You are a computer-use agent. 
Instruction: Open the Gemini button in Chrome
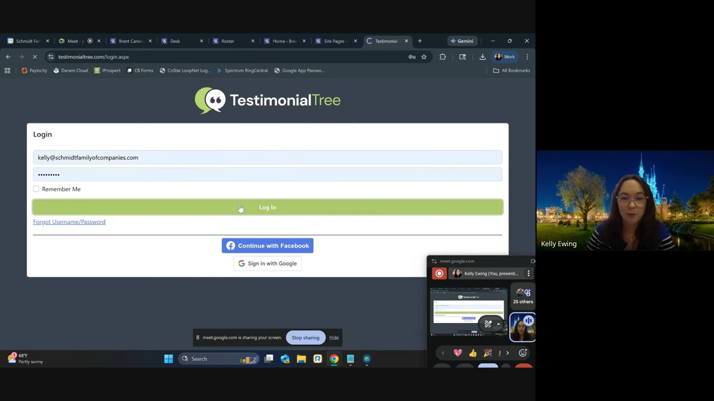[462, 41]
